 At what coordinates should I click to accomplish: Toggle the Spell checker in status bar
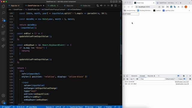click(x=99, y=107)
